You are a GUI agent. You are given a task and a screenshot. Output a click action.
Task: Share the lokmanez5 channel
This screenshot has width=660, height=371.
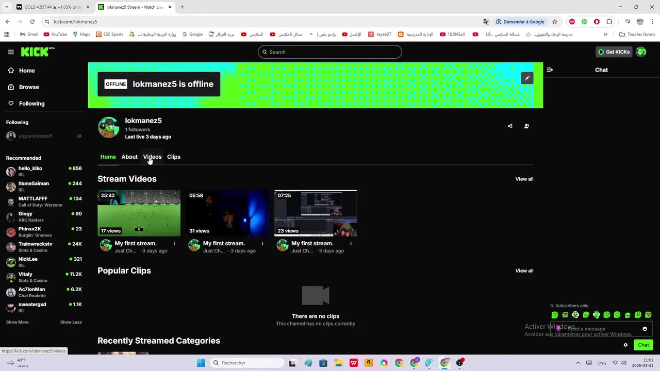510,126
